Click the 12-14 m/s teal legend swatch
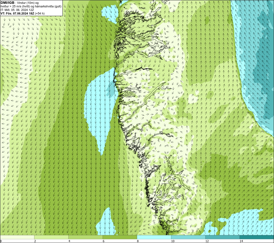The width and height of the screenshot is (274, 243). (222, 237)
